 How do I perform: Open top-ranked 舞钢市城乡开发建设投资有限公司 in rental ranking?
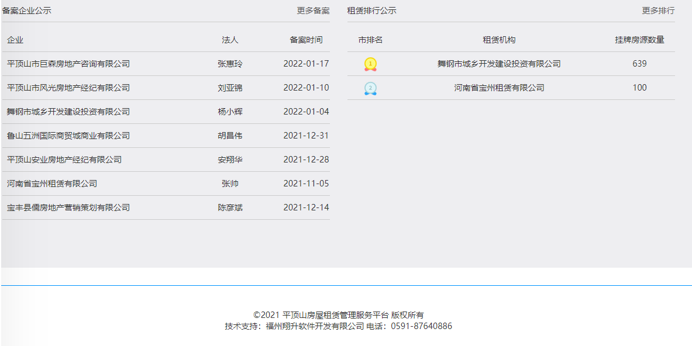(499, 64)
